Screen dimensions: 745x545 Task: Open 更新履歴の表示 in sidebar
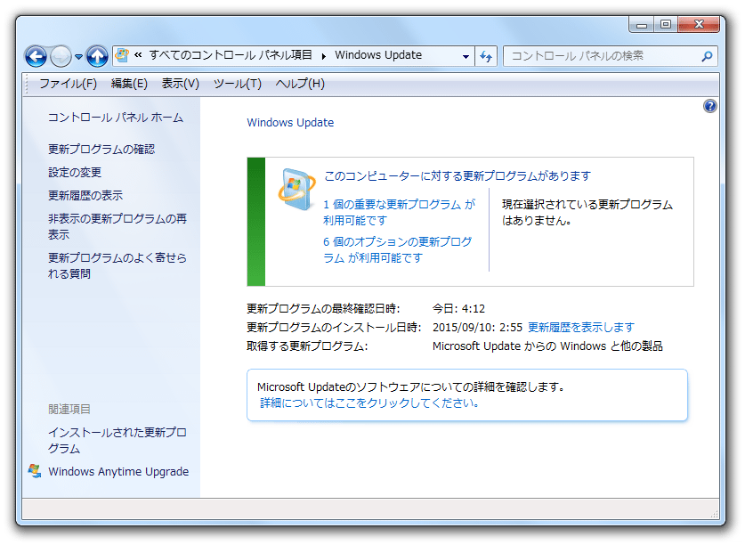85,195
